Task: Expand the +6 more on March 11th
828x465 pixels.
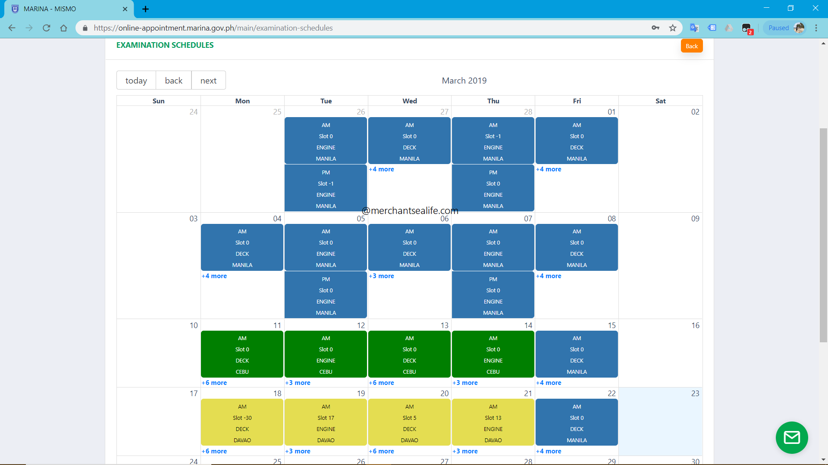Action: pyautogui.click(x=213, y=382)
